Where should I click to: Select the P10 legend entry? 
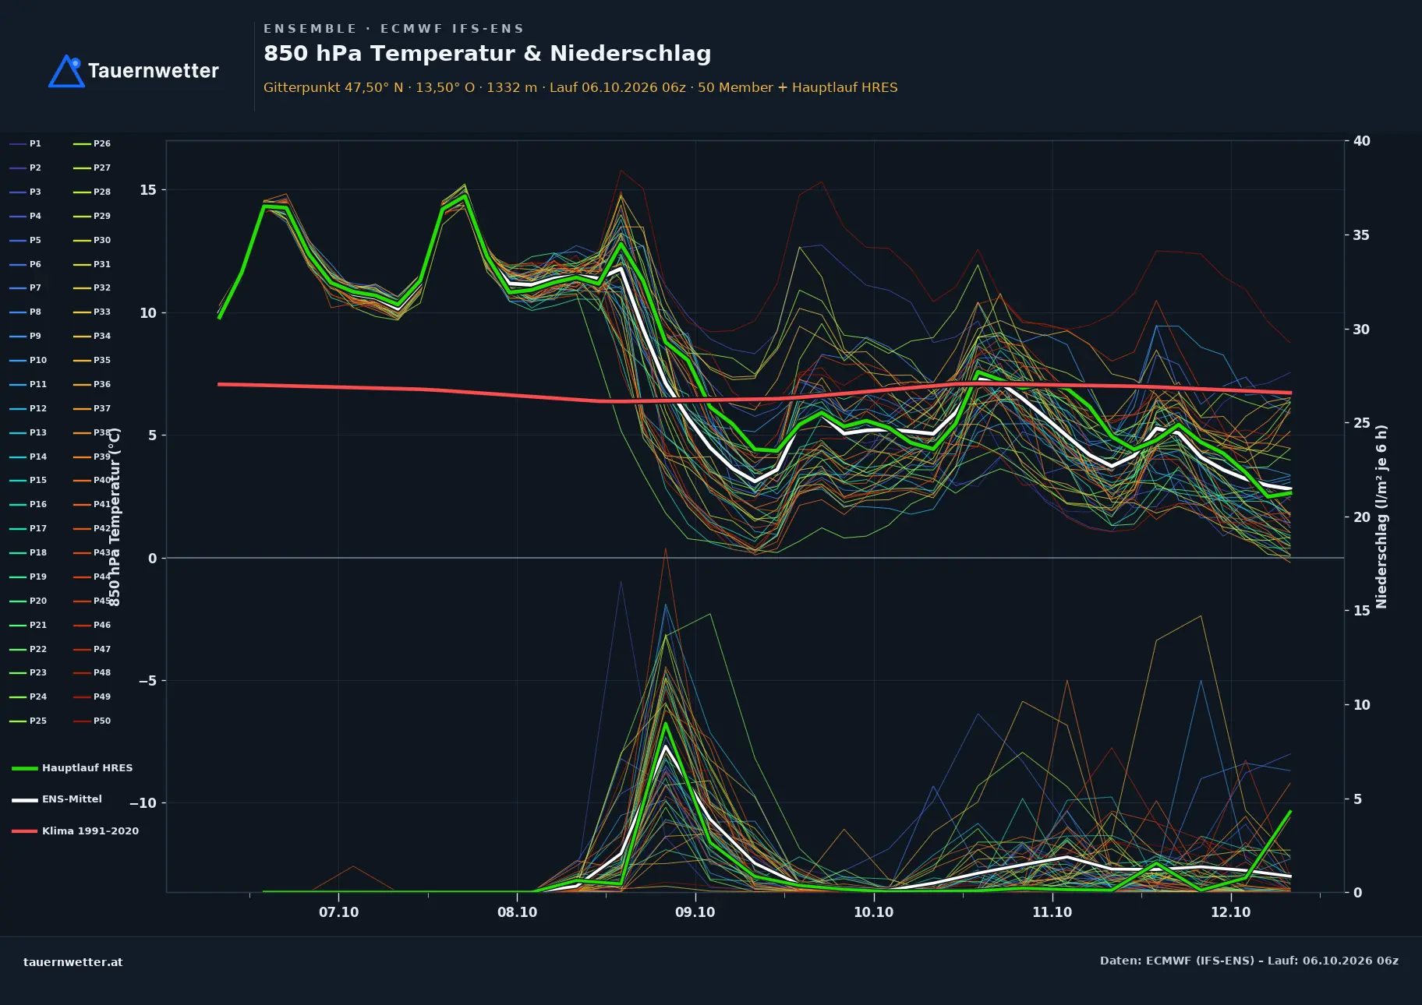point(28,360)
